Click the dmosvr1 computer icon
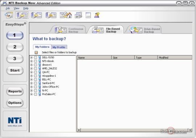This screenshot has height=138, width=196. [40, 65]
